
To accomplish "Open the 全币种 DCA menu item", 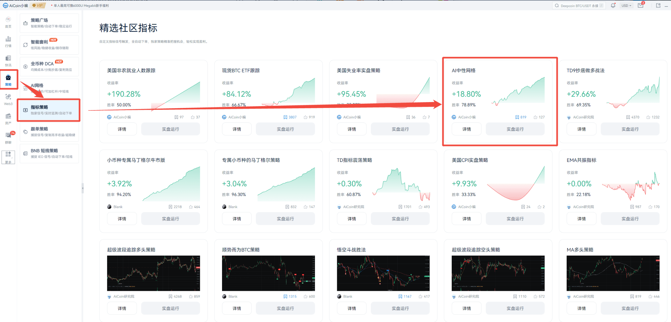I will [49, 66].
